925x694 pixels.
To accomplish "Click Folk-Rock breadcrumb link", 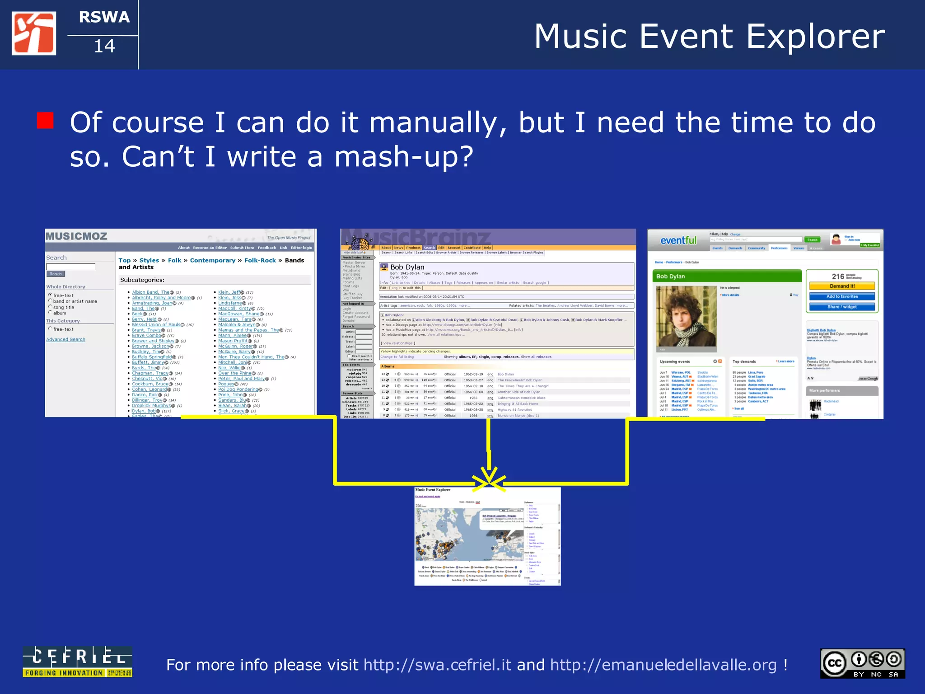I will 260,260.
